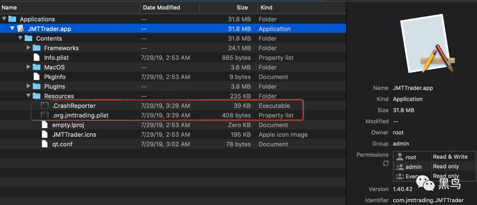Click the Contents folder icon
The width and height of the screenshot is (477, 205).
coord(28,38)
